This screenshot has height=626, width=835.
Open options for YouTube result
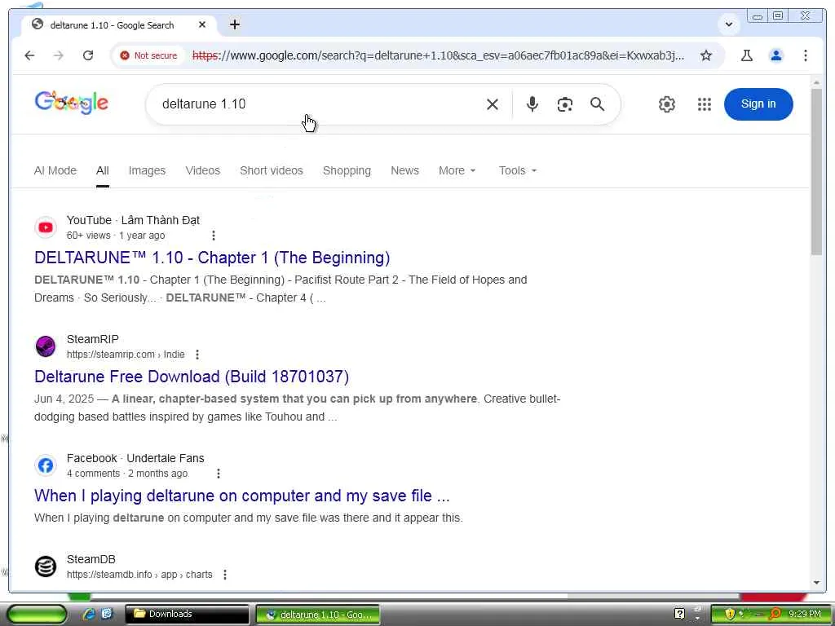(x=214, y=236)
